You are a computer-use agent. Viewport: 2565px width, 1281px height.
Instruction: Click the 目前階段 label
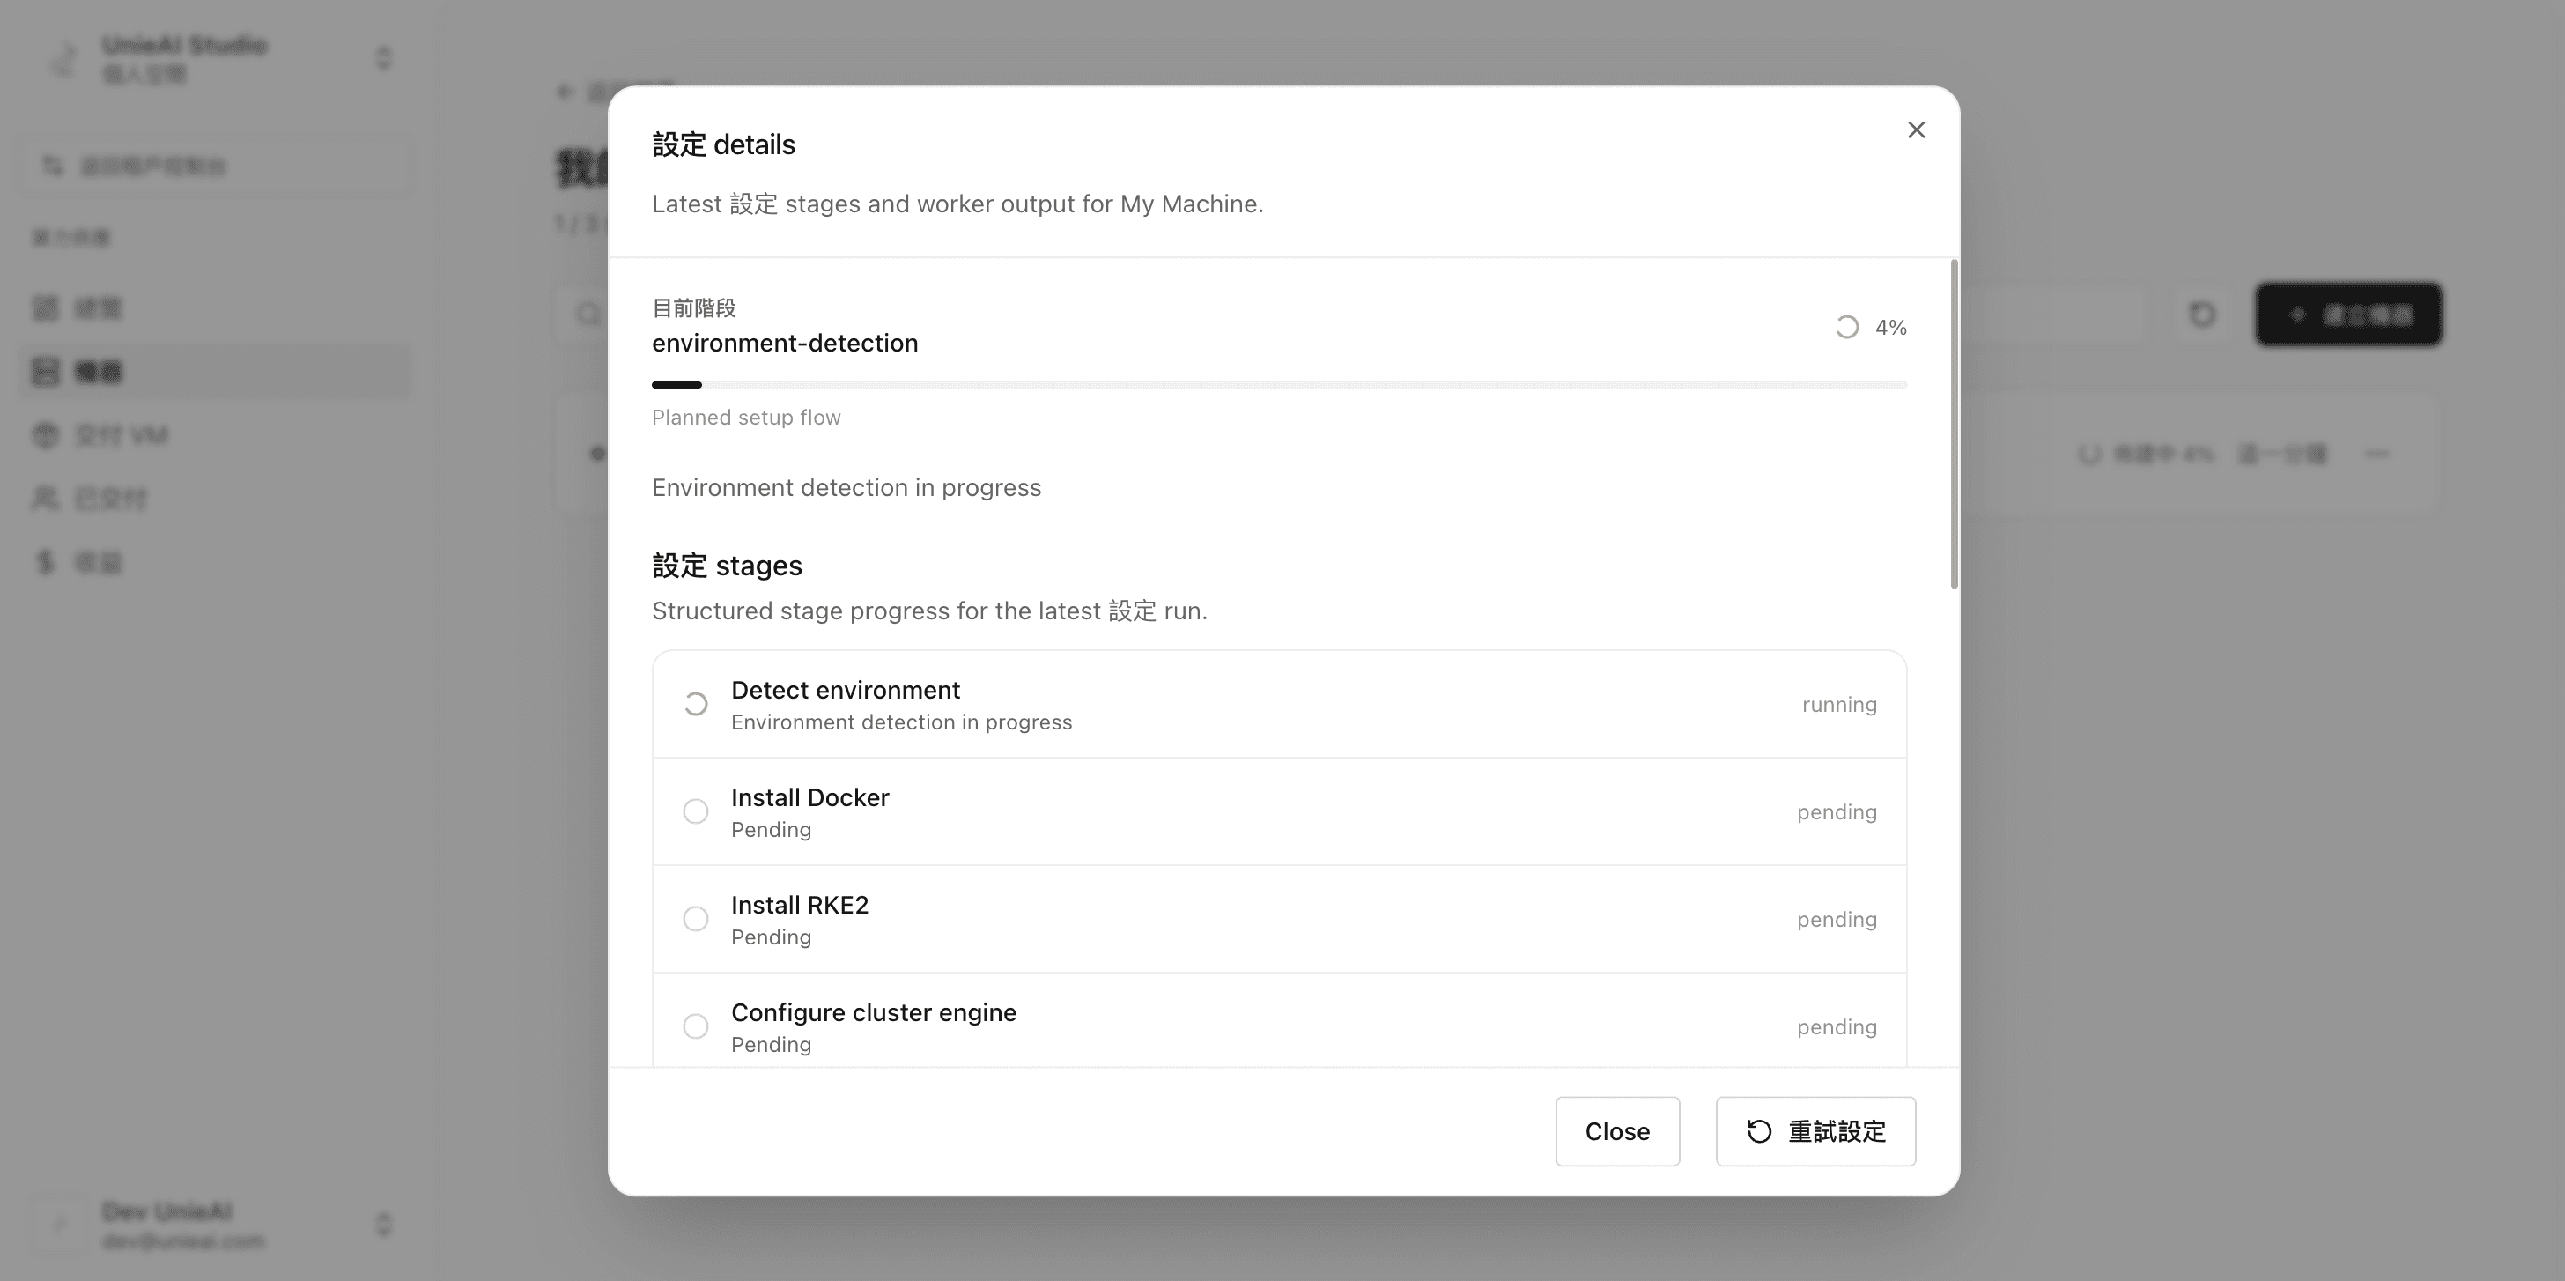pyautogui.click(x=694, y=308)
